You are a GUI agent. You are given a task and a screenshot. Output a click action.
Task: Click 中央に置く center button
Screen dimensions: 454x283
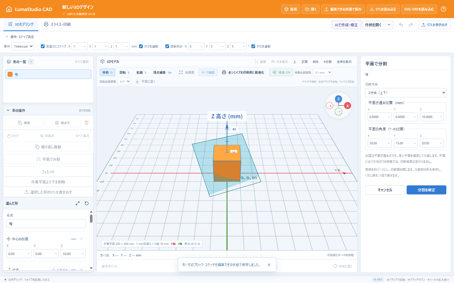point(343,266)
